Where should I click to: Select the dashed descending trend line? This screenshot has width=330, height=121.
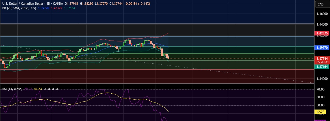(x=236, y=73)
